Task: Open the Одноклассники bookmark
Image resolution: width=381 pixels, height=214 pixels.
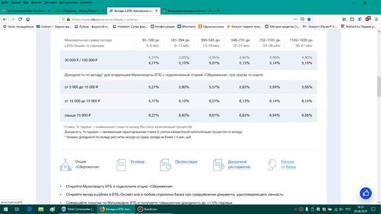Action: [211, 26]
